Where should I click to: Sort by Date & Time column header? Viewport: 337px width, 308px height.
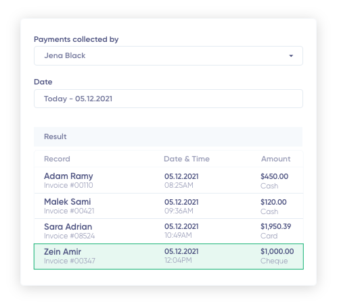187,159
